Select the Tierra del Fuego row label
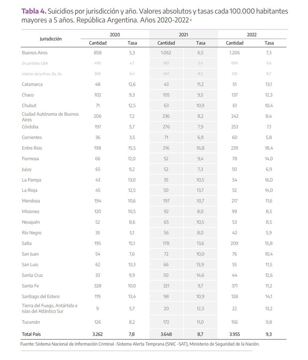Viewport: 308px width, 360px height. coord(50,308)
